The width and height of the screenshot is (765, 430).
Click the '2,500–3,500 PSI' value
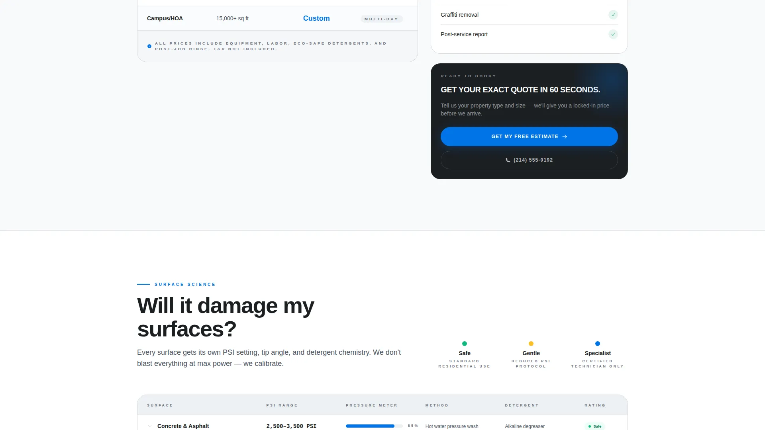click(x=291, y=426)
